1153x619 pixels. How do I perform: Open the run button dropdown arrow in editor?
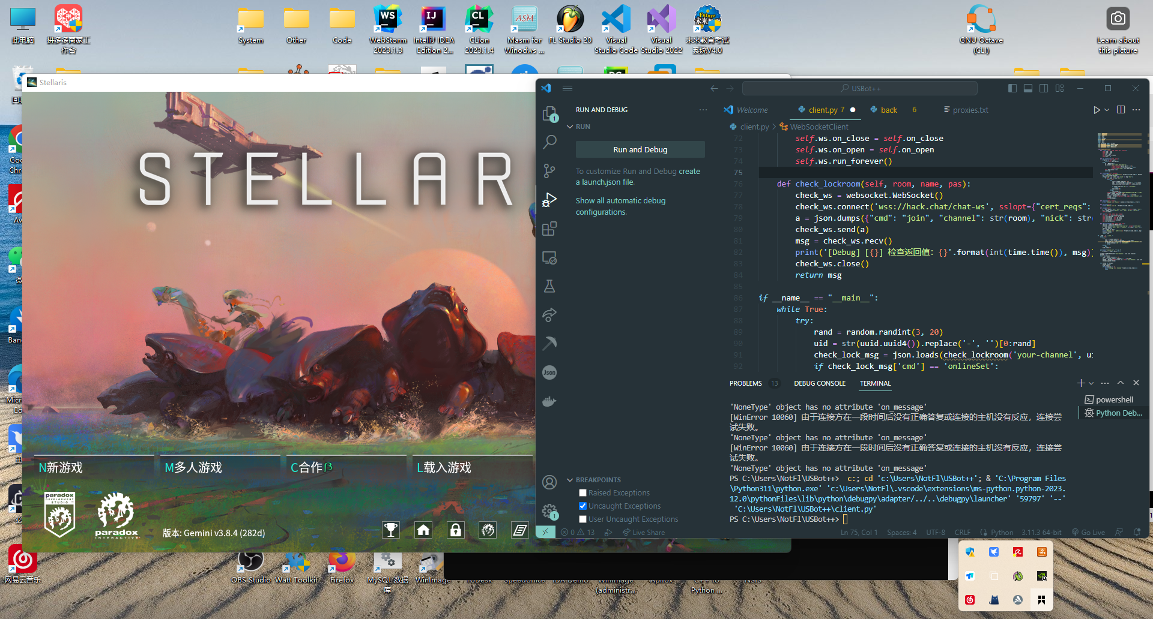tap(1107, 110)
